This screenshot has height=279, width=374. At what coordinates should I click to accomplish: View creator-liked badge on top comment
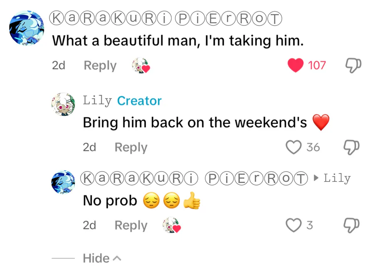pyautogui.click(x=141, y=65)
